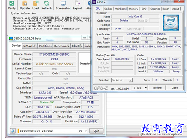
Task: Click the CC43 firmware value
Action: pyautogui.click(x=54, y=59)
